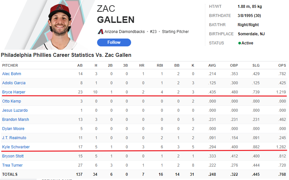Click Otto Kemp's name
289x180 pixels.
click(x=11, y=101)
